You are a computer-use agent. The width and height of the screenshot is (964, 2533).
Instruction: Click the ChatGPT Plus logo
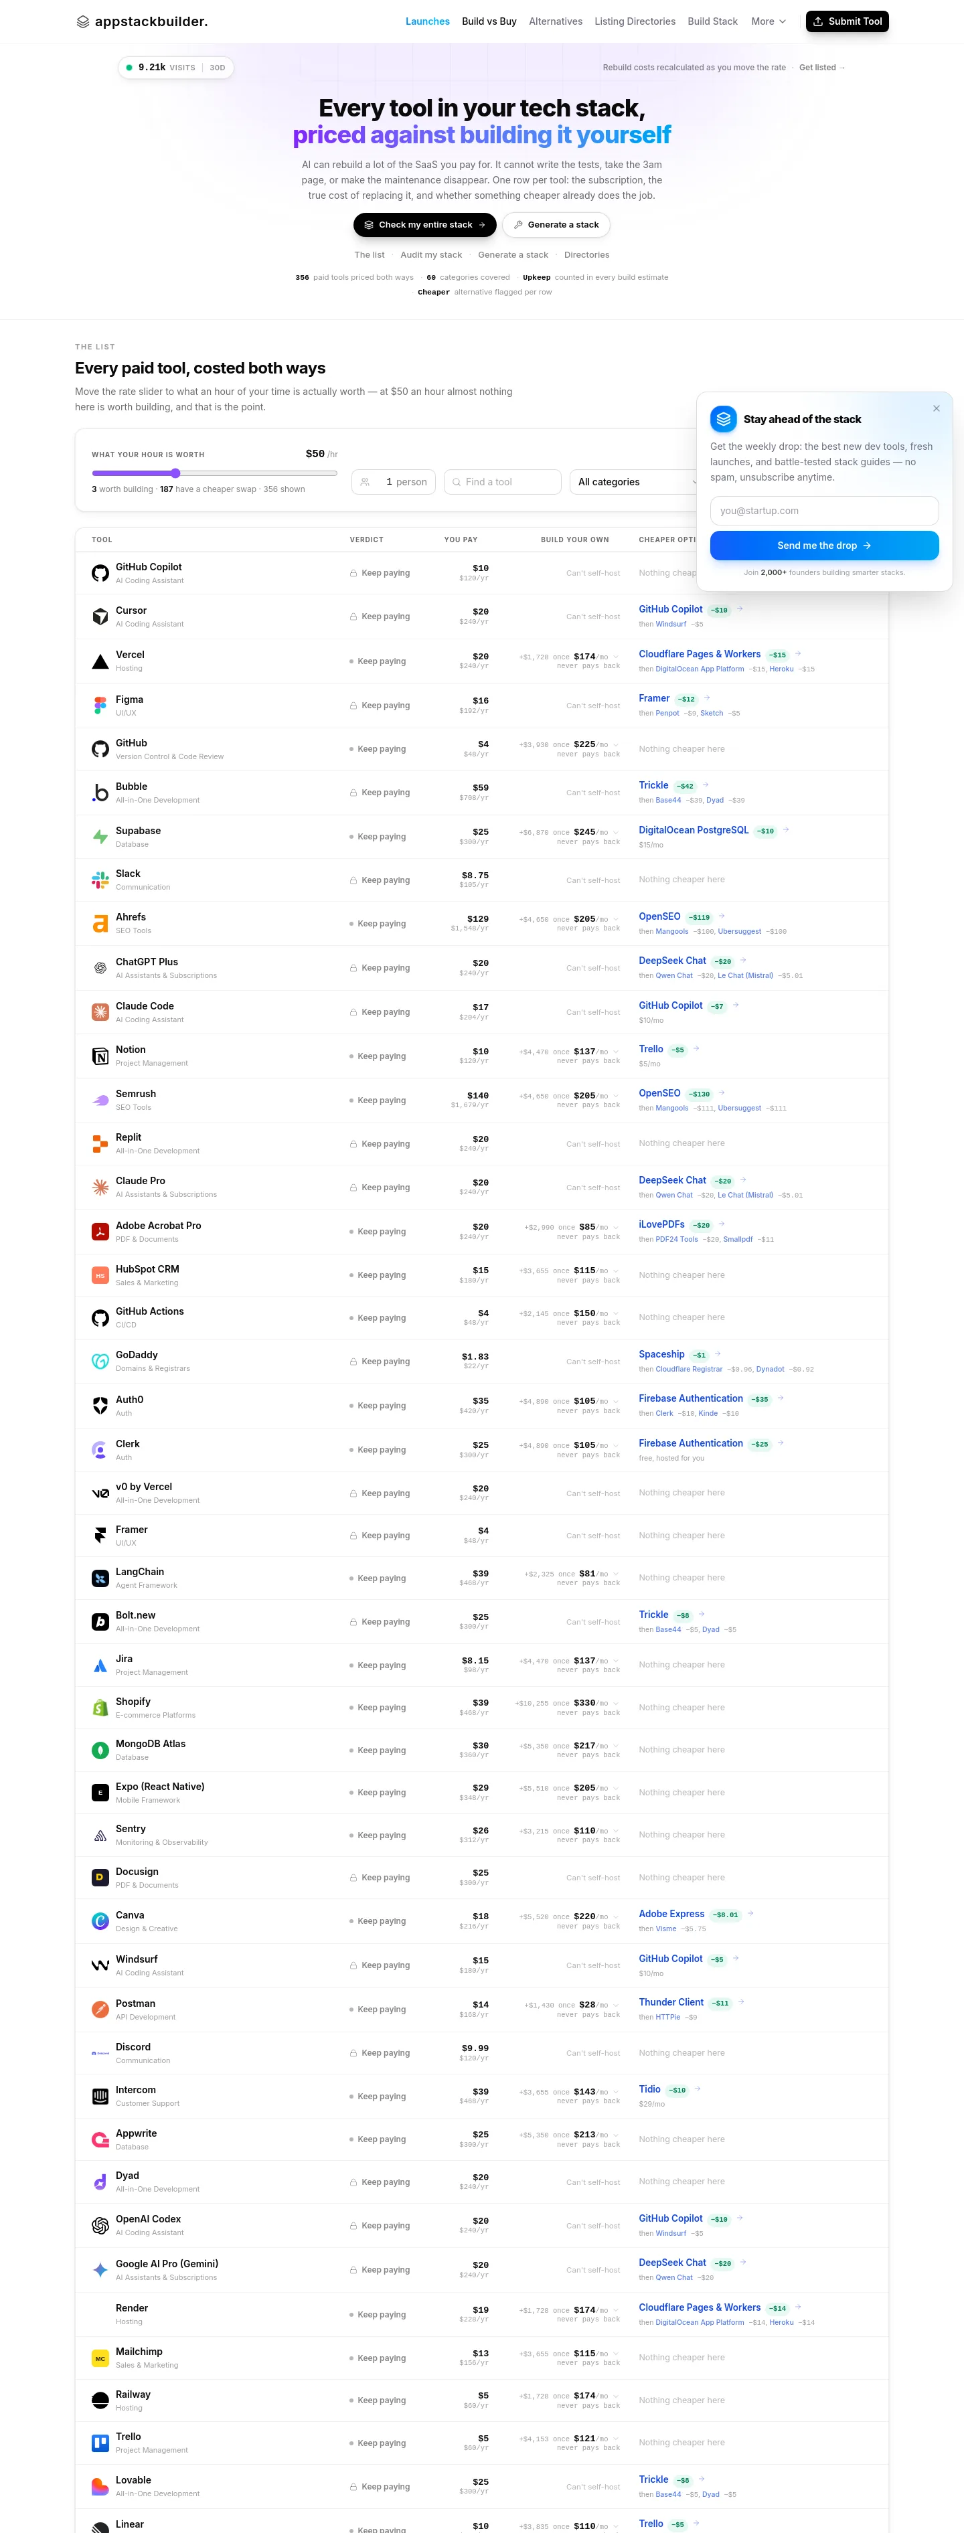click(x=100, y=967)
